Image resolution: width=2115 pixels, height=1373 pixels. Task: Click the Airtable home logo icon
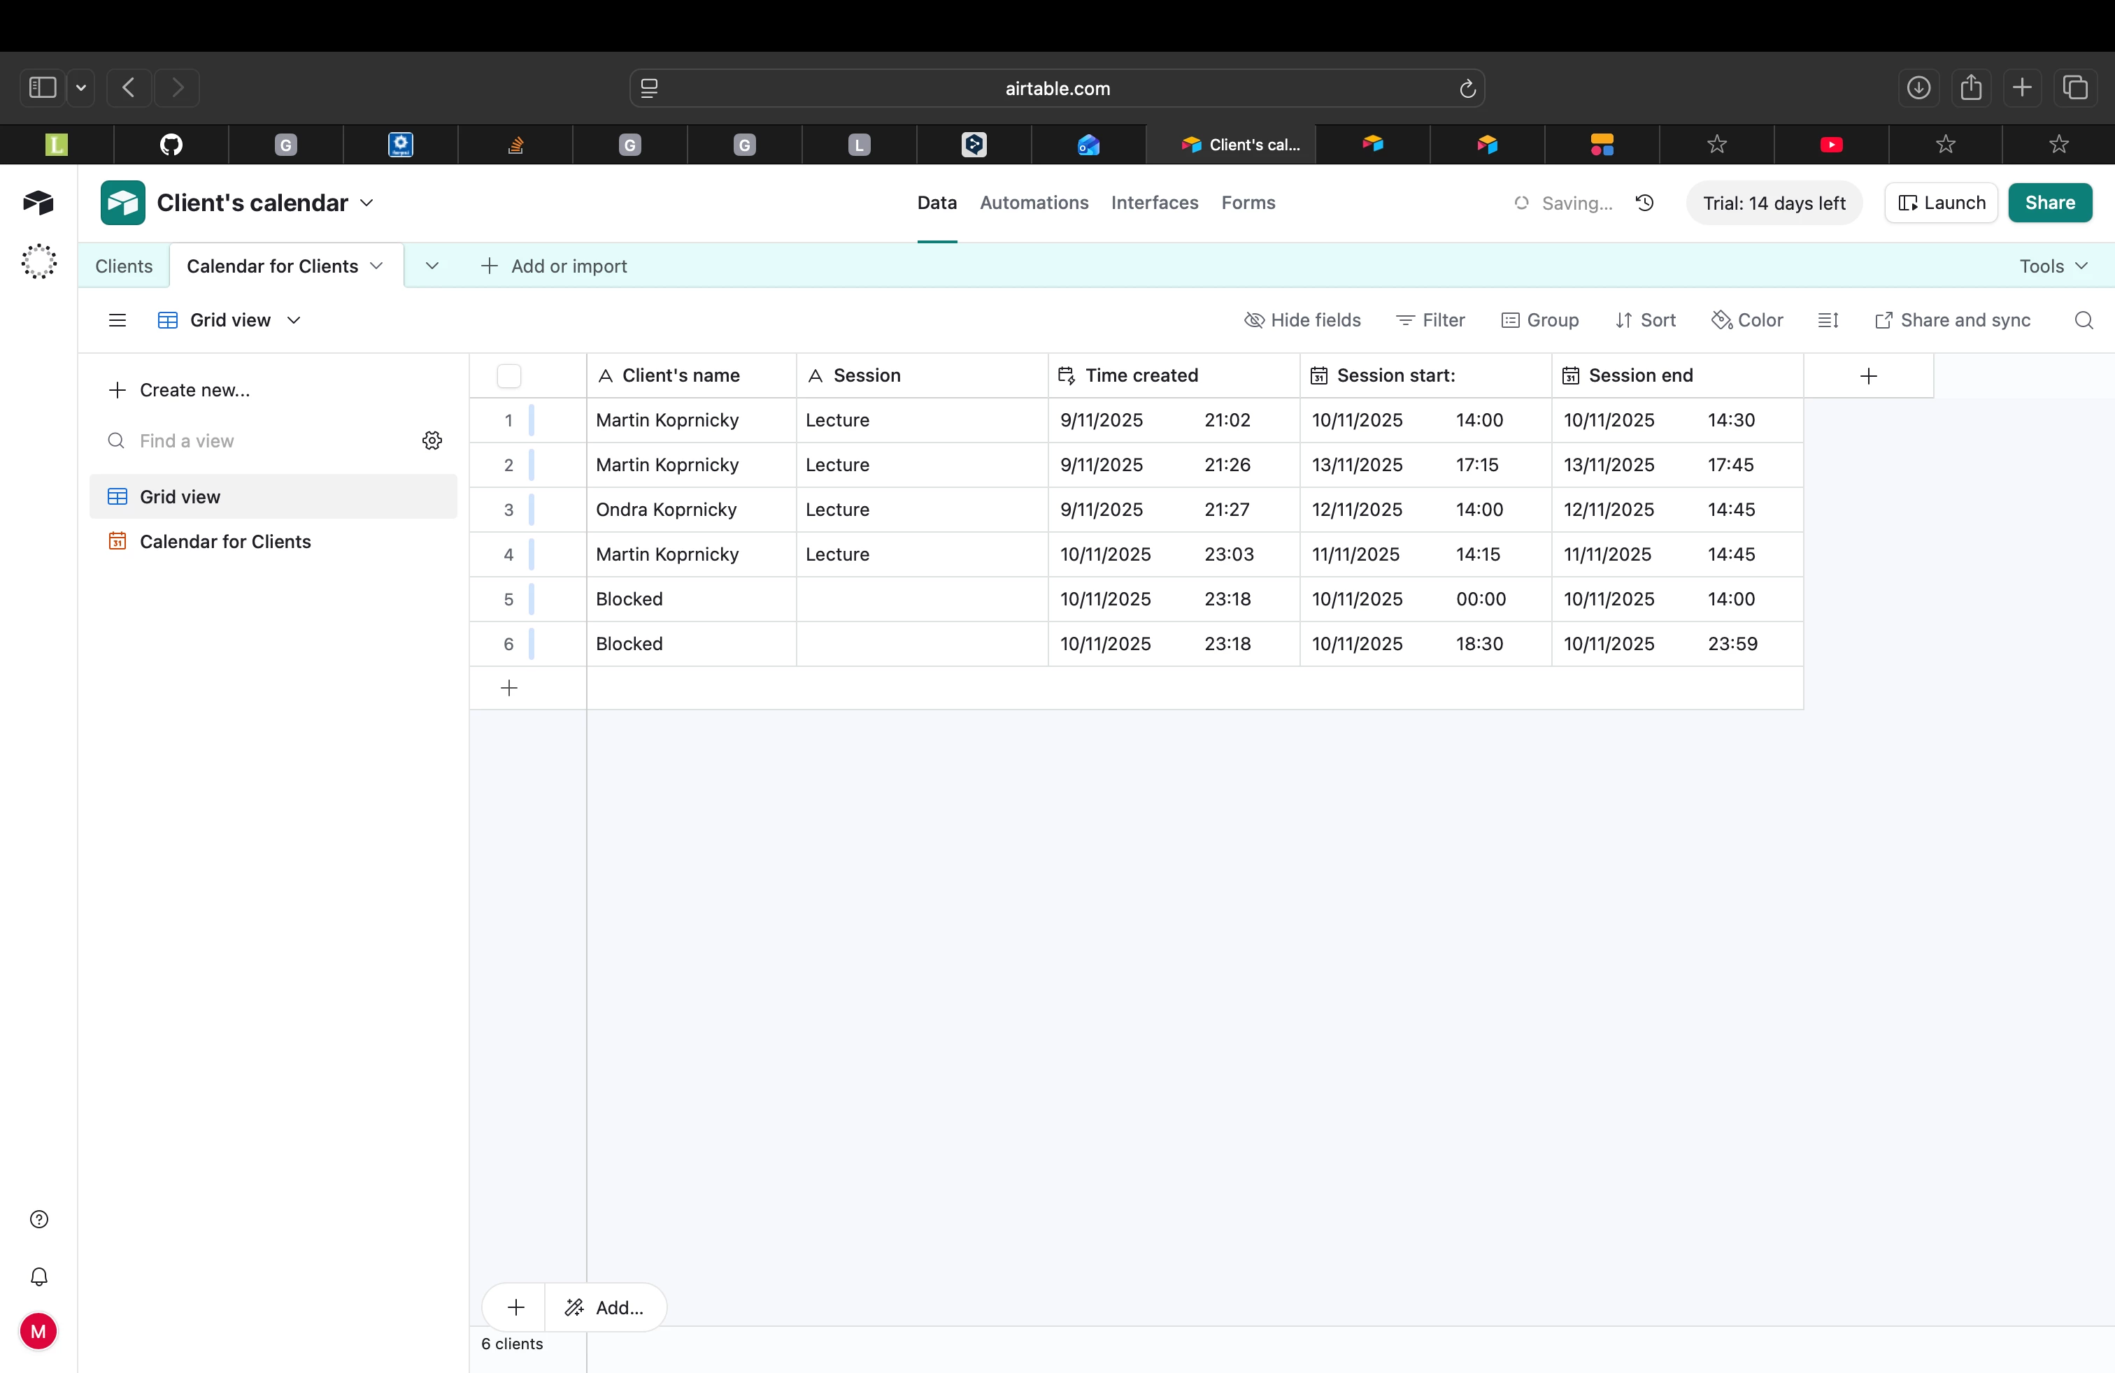coord(38,203)
